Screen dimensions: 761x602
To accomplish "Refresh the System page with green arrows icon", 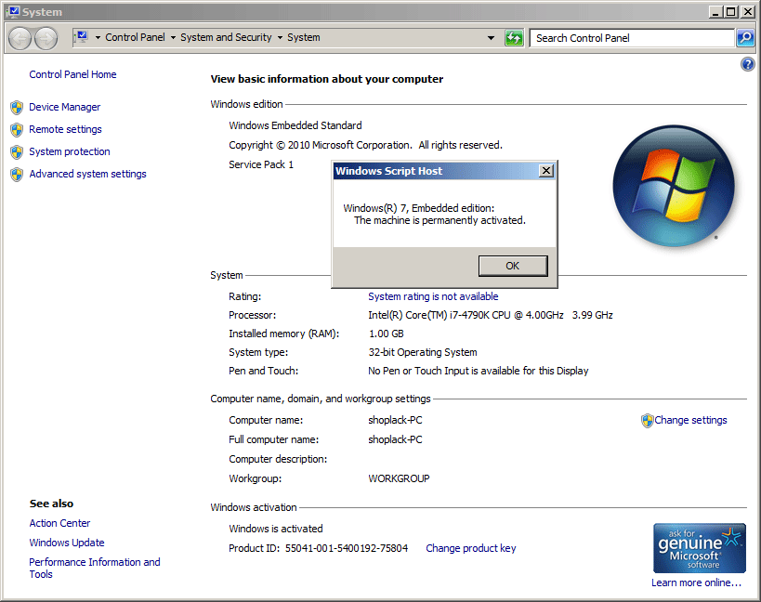I will coord(514,38).
